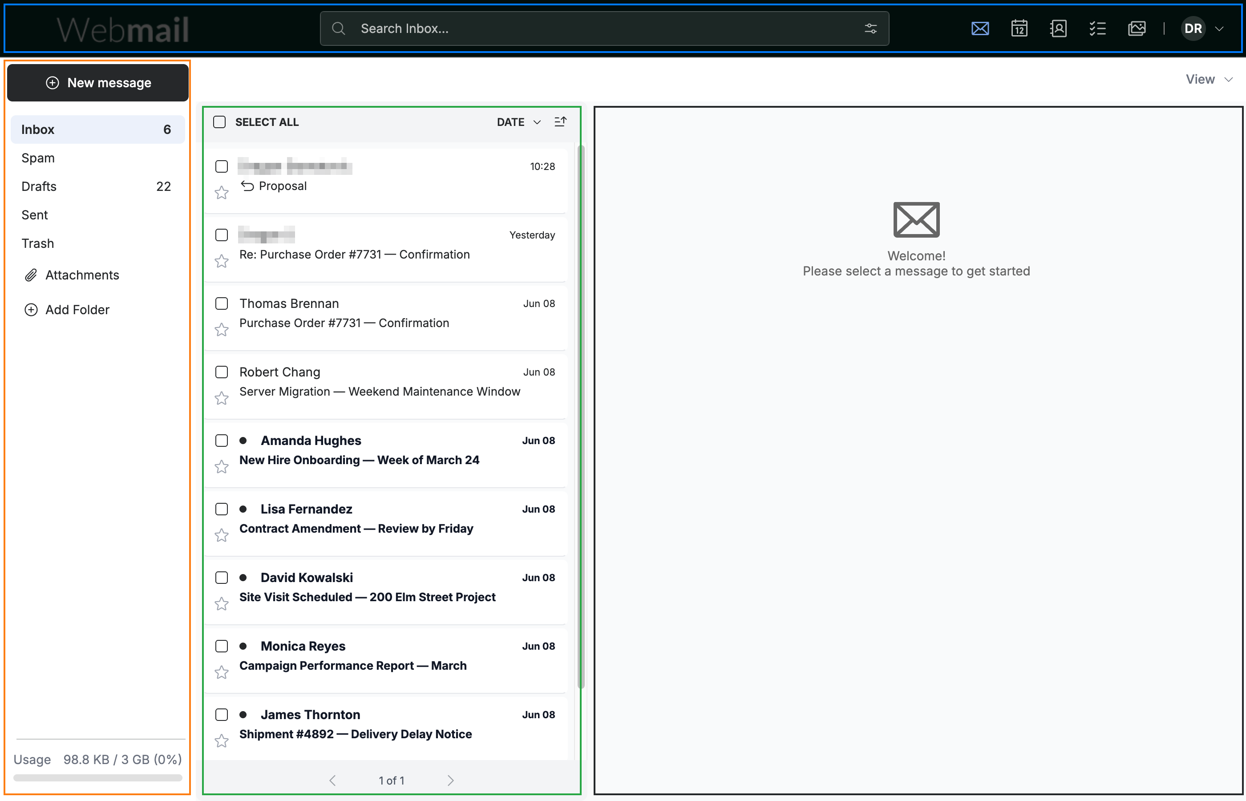Click the DR user avatar
This screenshot has height=801, width=1246.
click(x=1193, y=28)
